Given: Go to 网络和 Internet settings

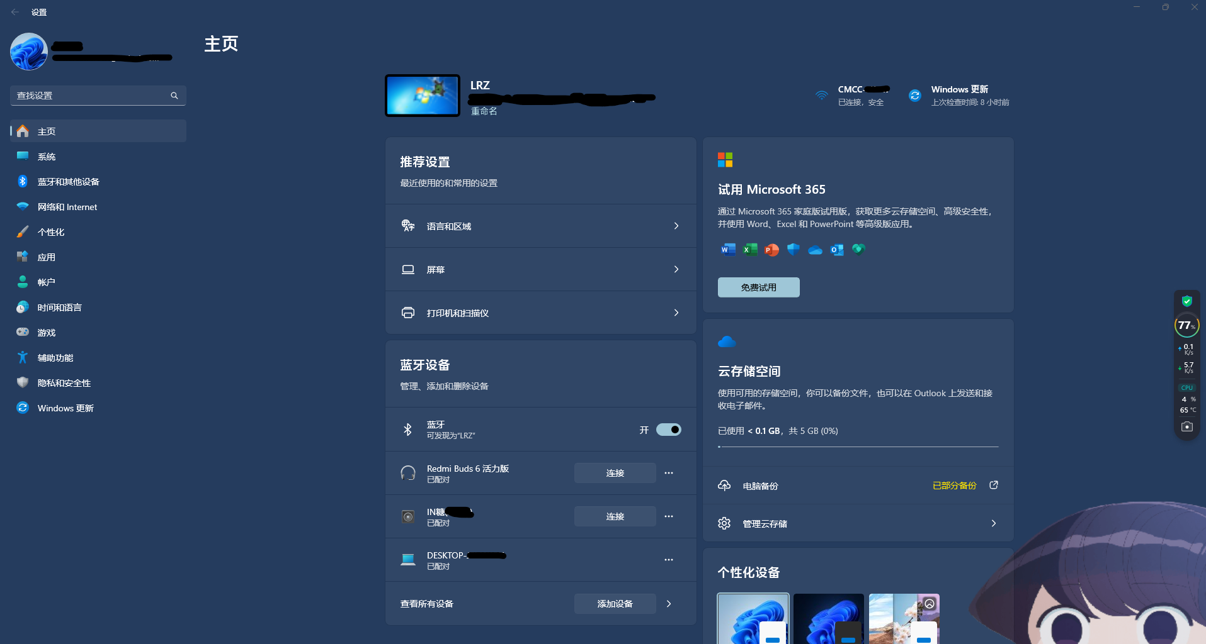Looking at the screenshot, I should (x=67, y=207).
